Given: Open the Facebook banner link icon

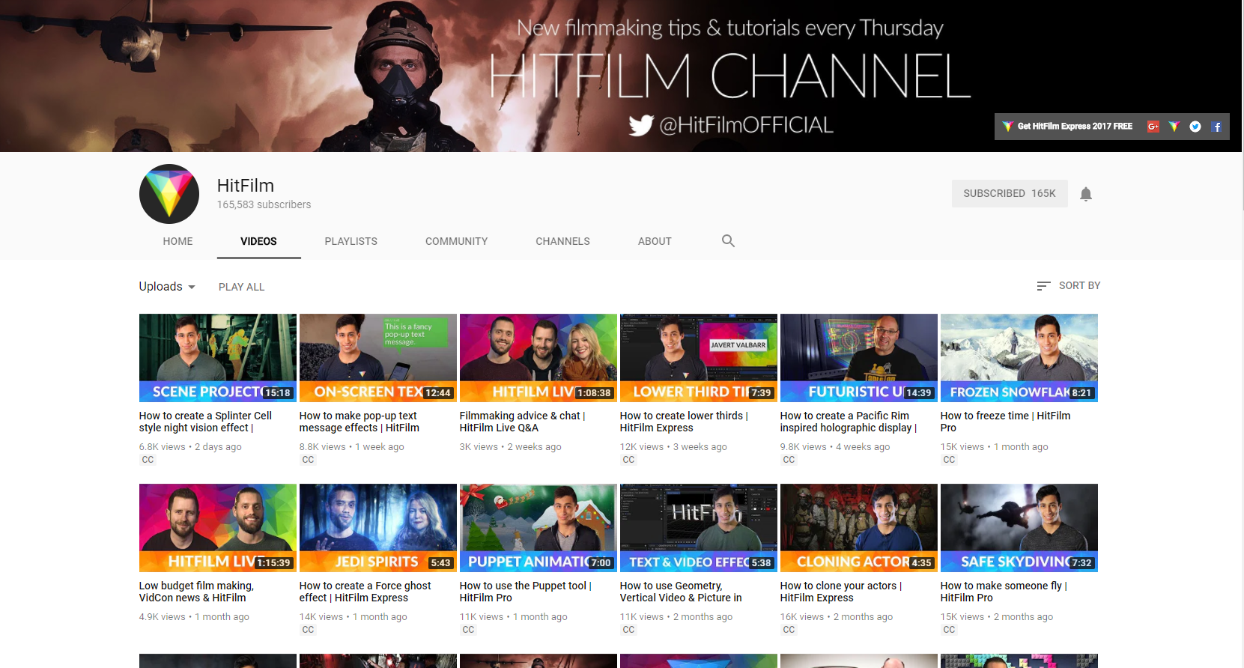Looking at the screenshot, I should pos(1216,127).
